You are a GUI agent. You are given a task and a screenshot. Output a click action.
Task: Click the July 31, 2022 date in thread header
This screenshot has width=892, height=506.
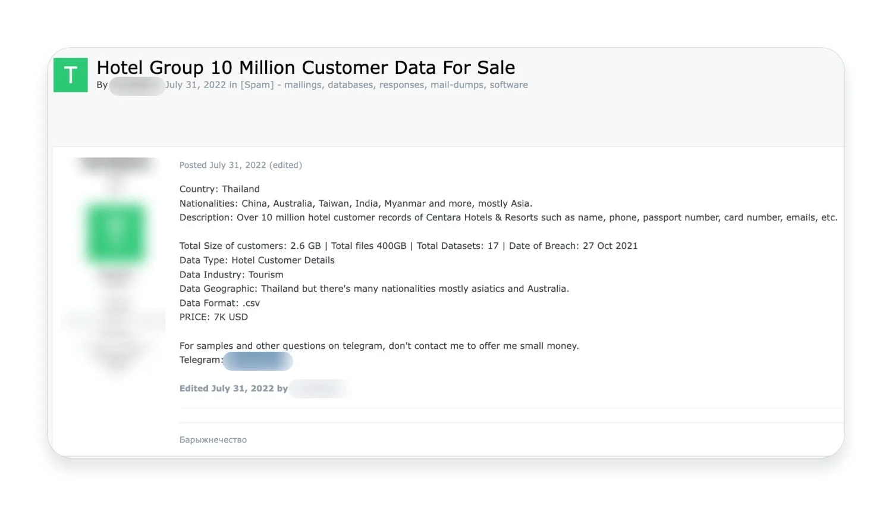coord(196,85)
